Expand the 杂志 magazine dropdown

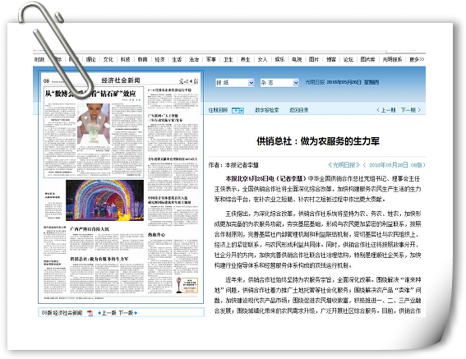(279, 83)
